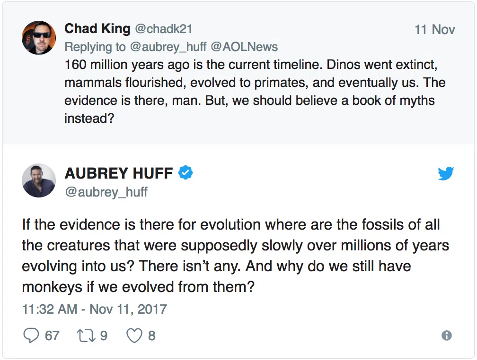Open Chad King's profile avatar
Screen dimensions: 477x360
[x=39, y=38]
